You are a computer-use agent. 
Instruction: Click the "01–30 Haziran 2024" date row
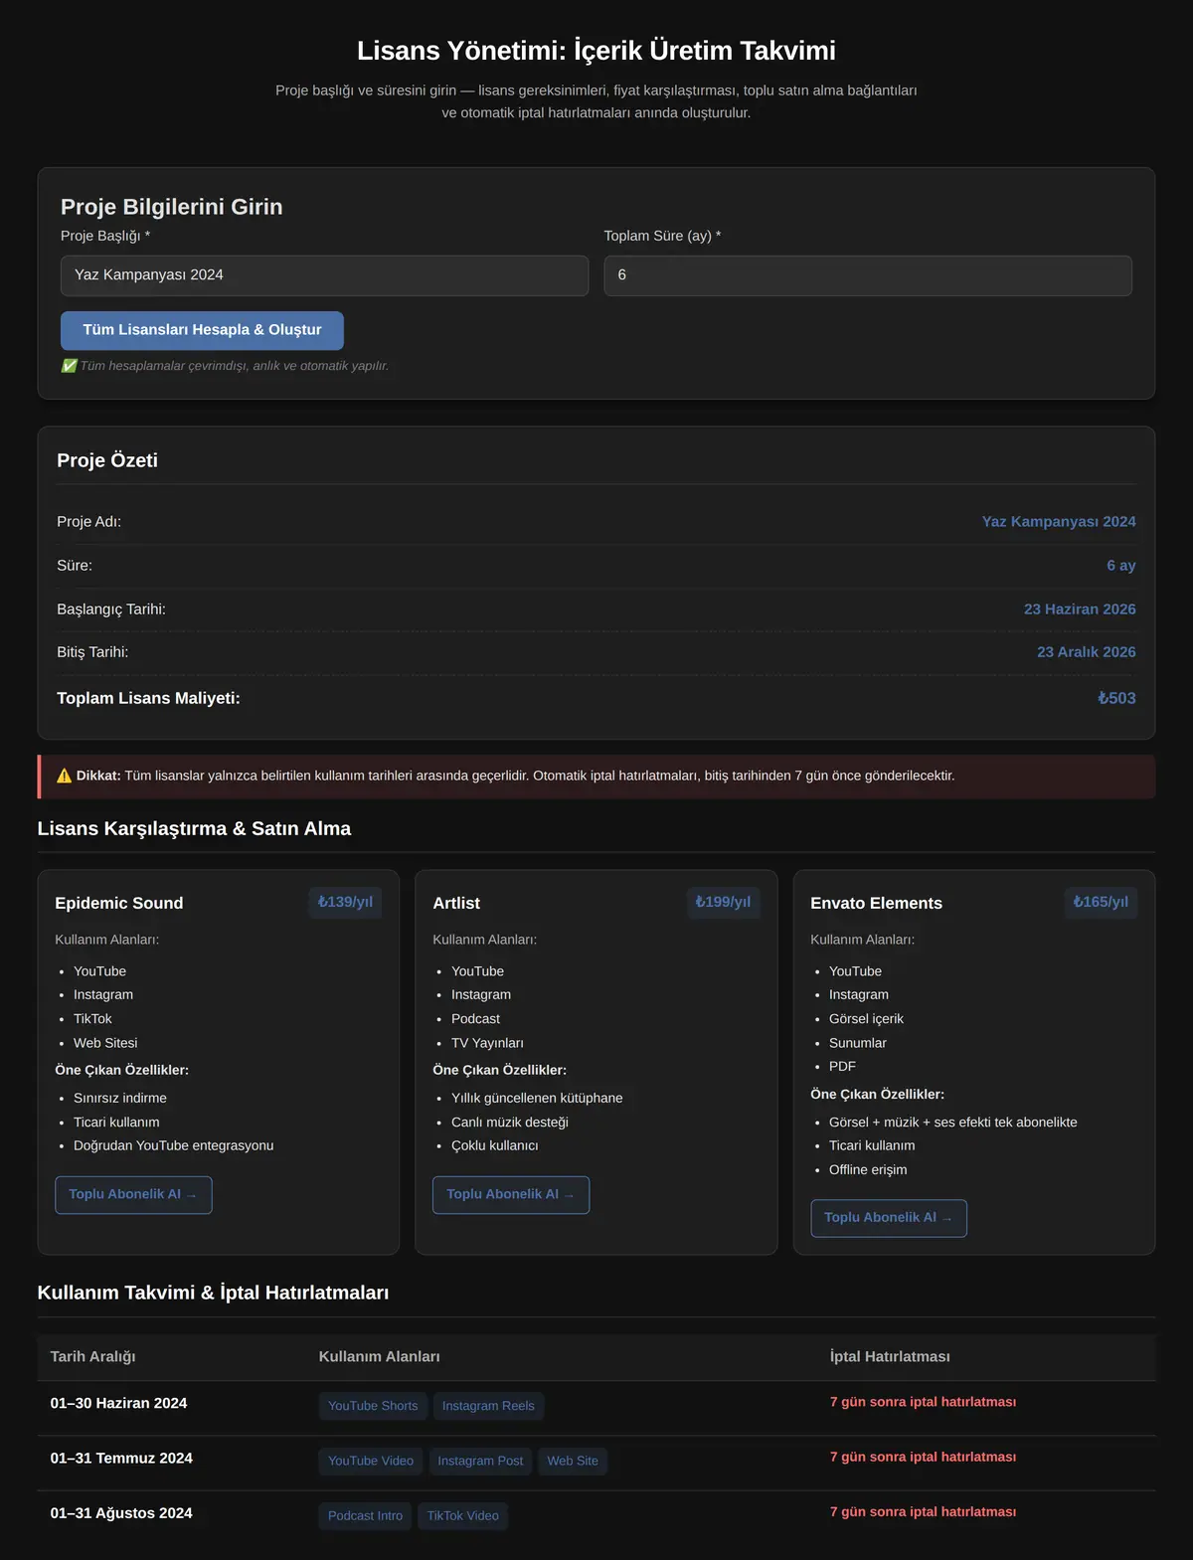pyautogui.click(x=596, y=1408)
